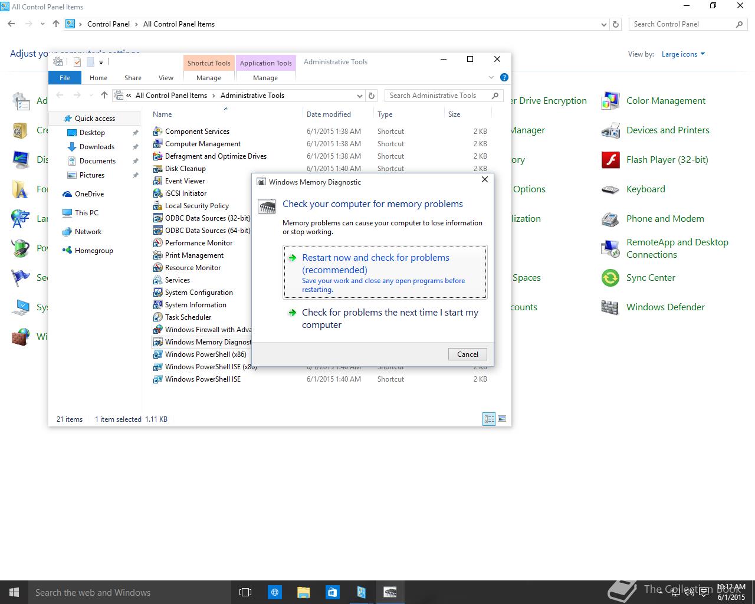The width and height of the screenshot is (755, 604).
Task: Open File Explorer from the taskbar
Action: click(x=303, y=592)
